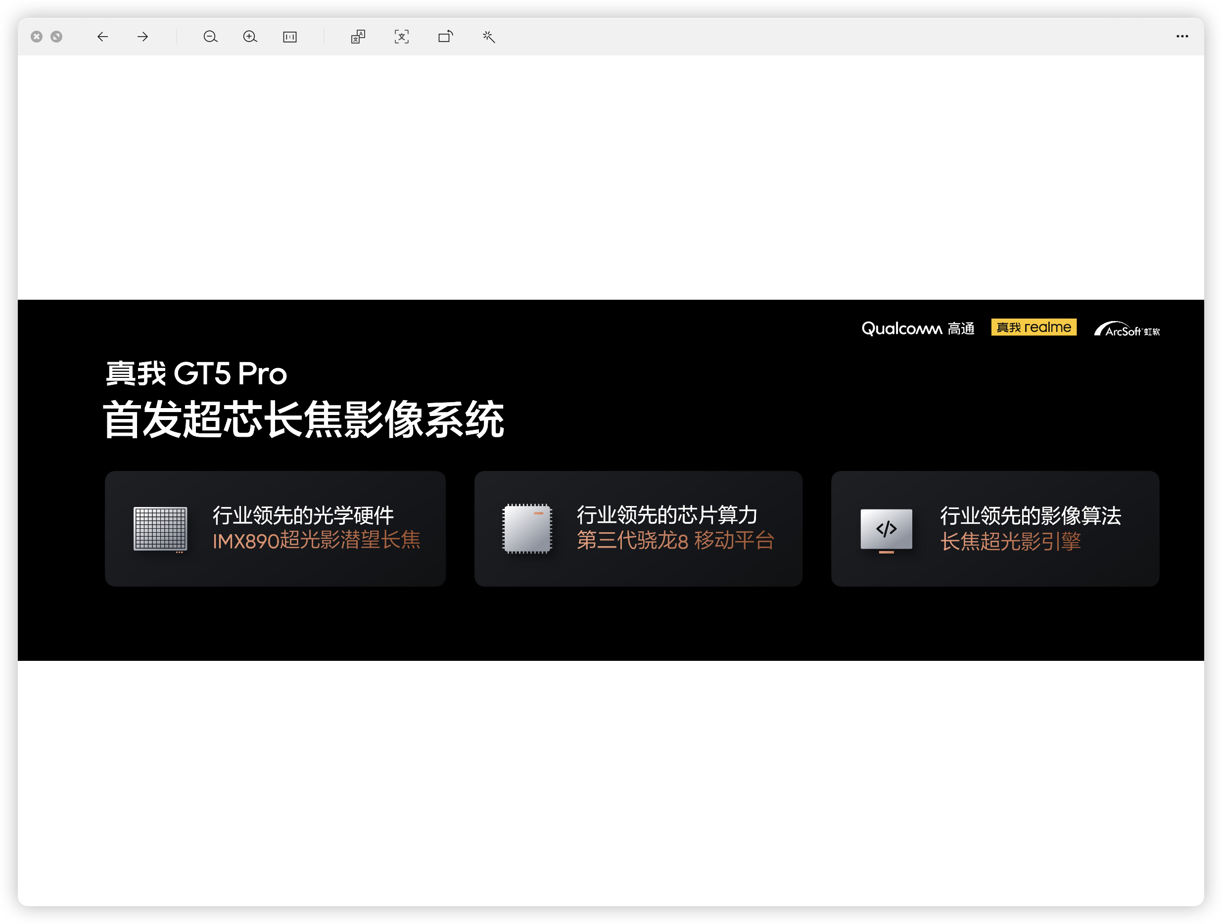Click the image sensor grid icon
Viewport: 1222px width, 924px height.
click(x=160, y=529)
